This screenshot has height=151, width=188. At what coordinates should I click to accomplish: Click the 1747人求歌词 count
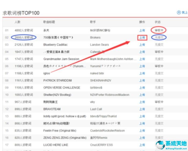pyautogui.click(x=24, y=59)
